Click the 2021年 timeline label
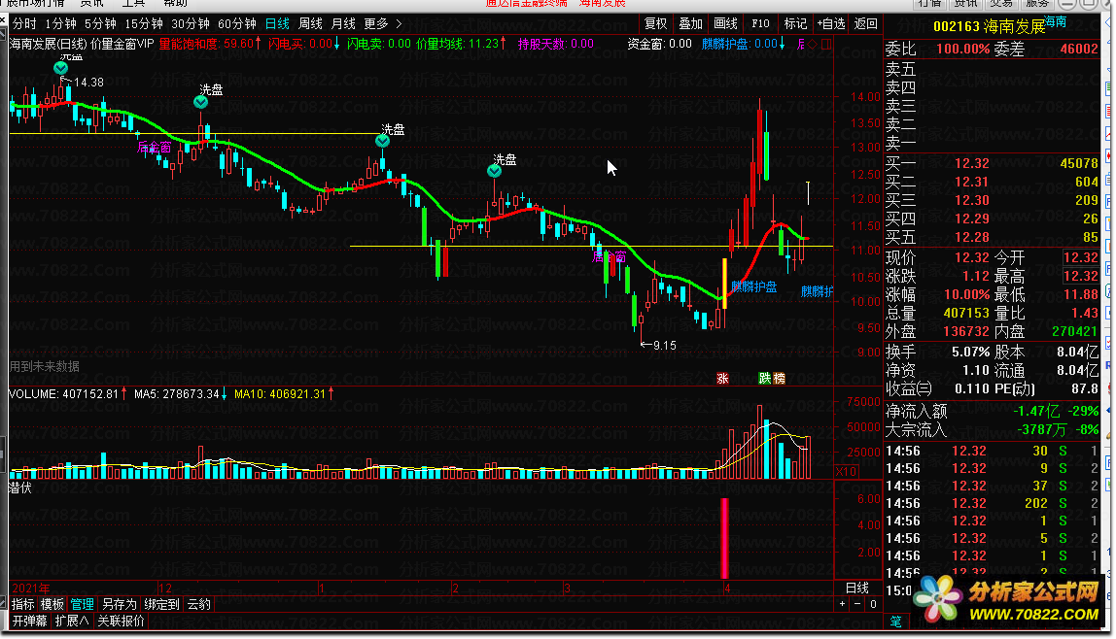 click(x=31, y=589)
